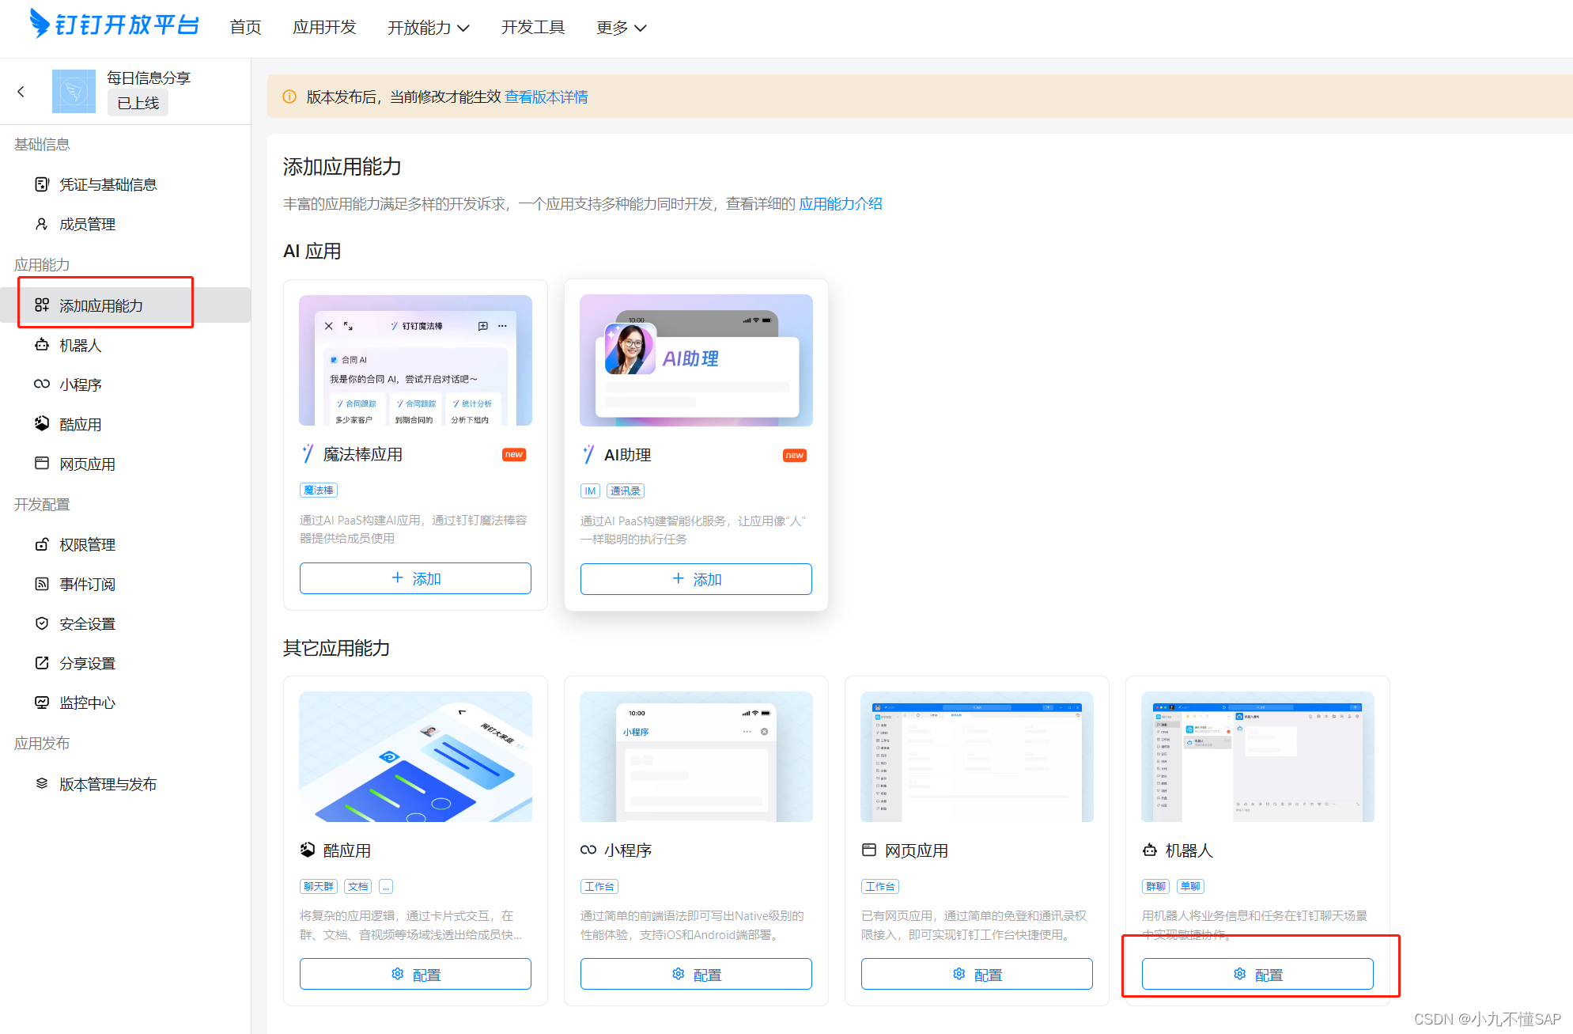Click the DingTalk open platform logo
The width and height of the screenshot is (1573, 1034).
tap(114, 25)
